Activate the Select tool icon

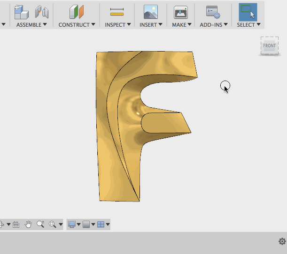point(248,11)
